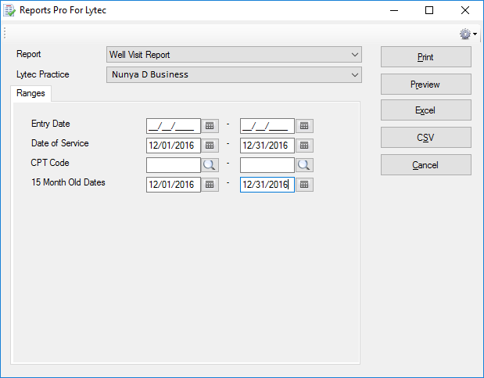The image size is (484, 378).
Task: Open calendar for Entry Date end
Action: (304, 126)
